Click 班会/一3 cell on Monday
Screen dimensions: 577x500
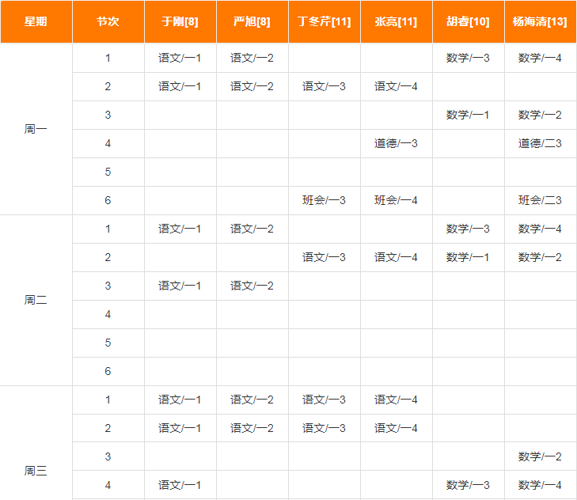[x=325, y=200]
